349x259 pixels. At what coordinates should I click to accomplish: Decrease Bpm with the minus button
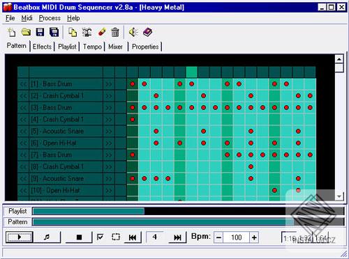(x=218, y=237)
